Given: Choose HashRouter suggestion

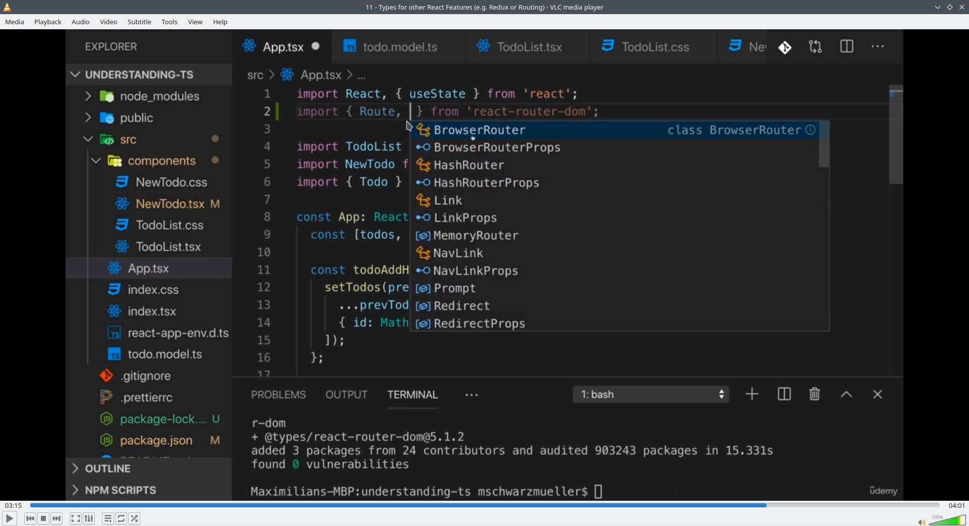Looking at the screenshot, I should tap(615, 165).
